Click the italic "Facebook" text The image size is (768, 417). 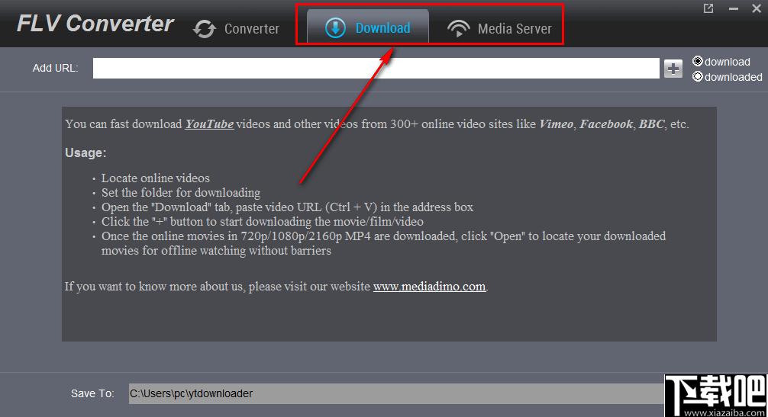click(606, 124)
